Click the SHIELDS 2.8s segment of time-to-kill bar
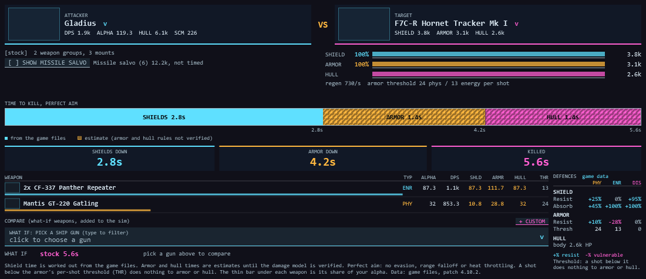 (164, 117)
